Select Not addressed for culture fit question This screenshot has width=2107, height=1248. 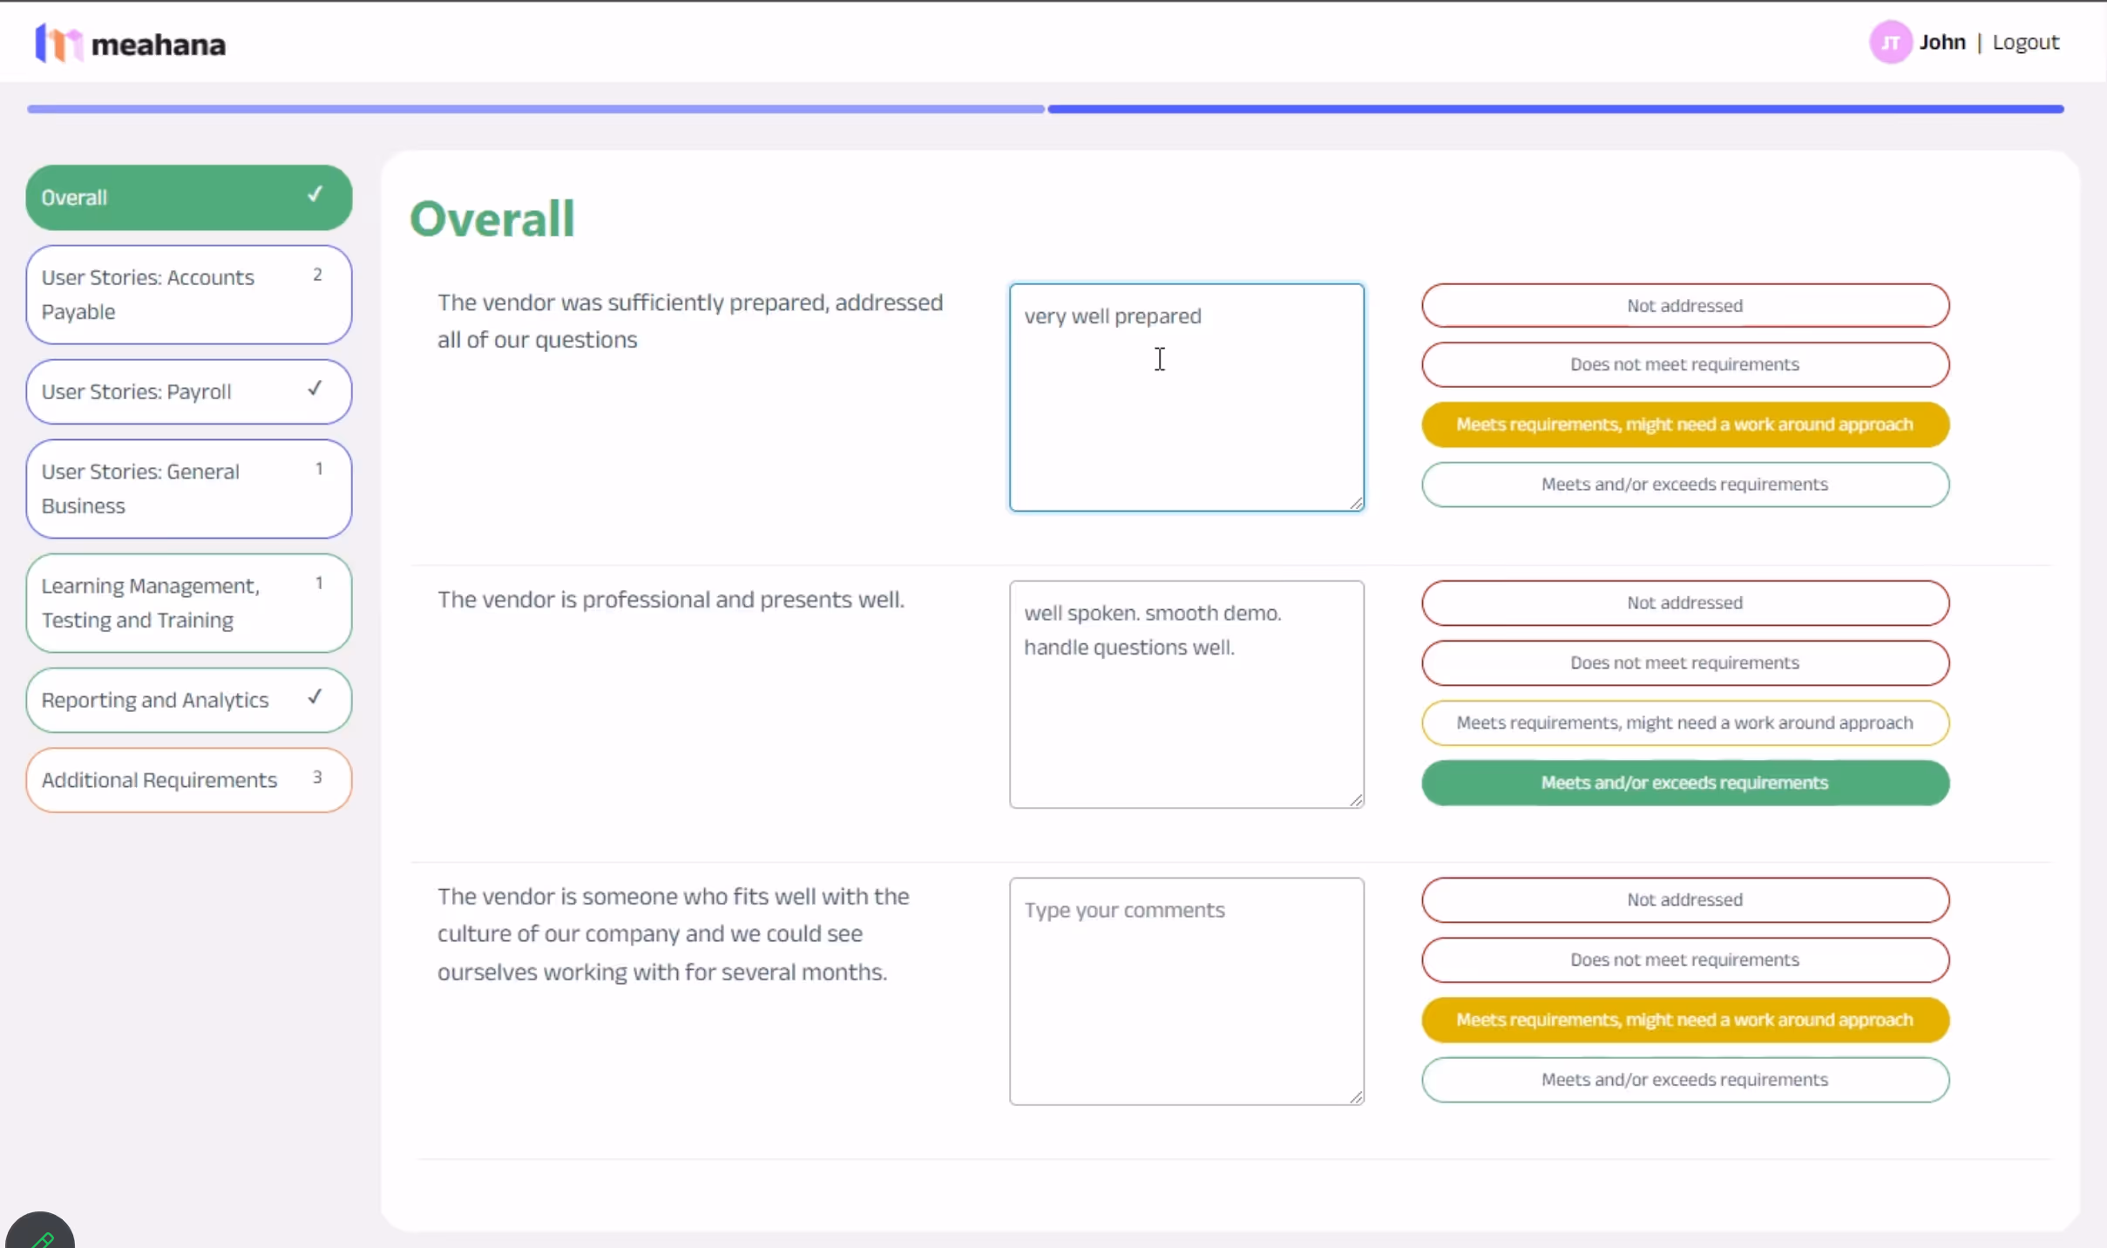1685,900
